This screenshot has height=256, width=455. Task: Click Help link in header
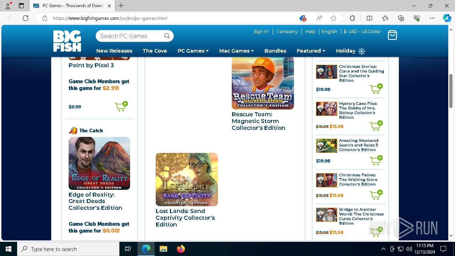tap(310, 31)
